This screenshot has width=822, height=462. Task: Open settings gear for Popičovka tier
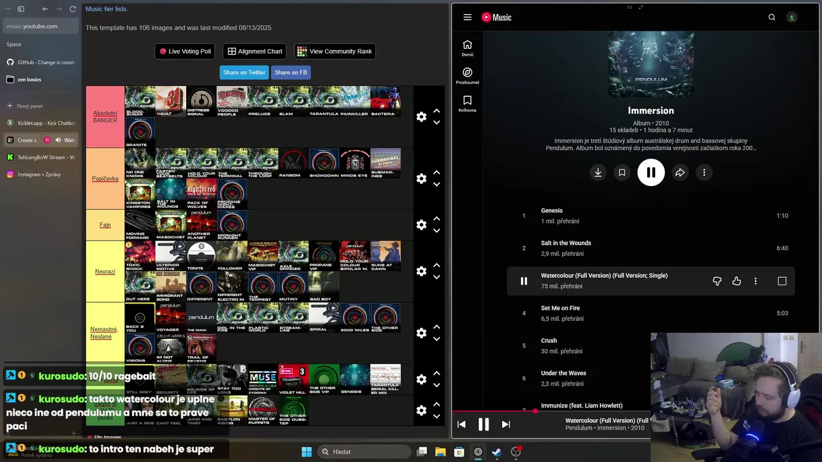(421, 178)
